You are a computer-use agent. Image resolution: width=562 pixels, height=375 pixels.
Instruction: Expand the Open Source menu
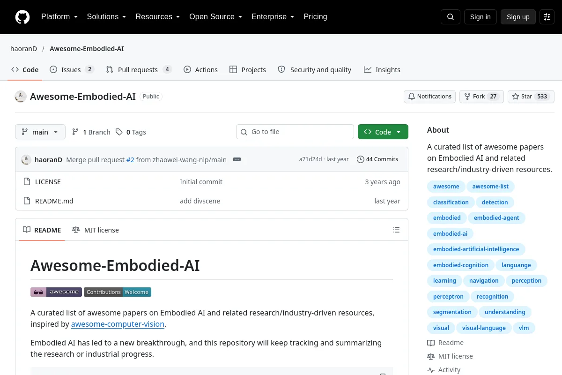coord(215,17)
